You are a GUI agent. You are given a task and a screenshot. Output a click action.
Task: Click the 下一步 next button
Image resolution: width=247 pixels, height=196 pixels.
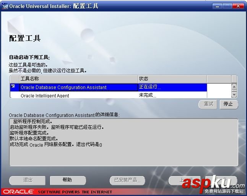click(221, 180)
